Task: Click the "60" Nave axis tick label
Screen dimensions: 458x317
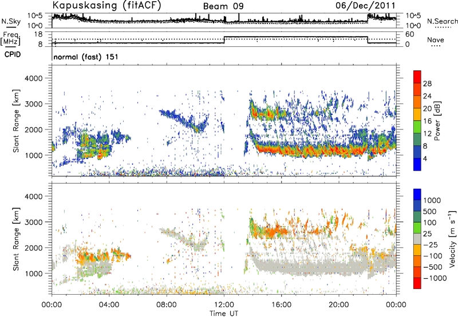Action: tap(410, 34)
